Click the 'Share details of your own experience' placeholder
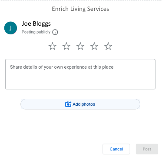The width and height of the screenshot is (162, 157). 62,67
